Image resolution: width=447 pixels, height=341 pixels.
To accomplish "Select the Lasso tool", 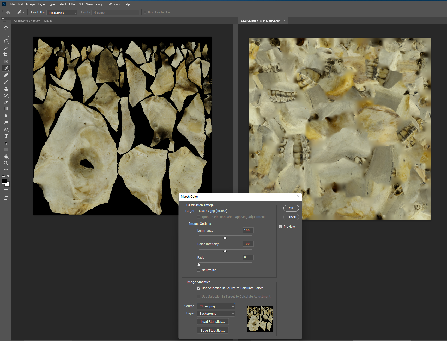I will [x=6, y=41].
